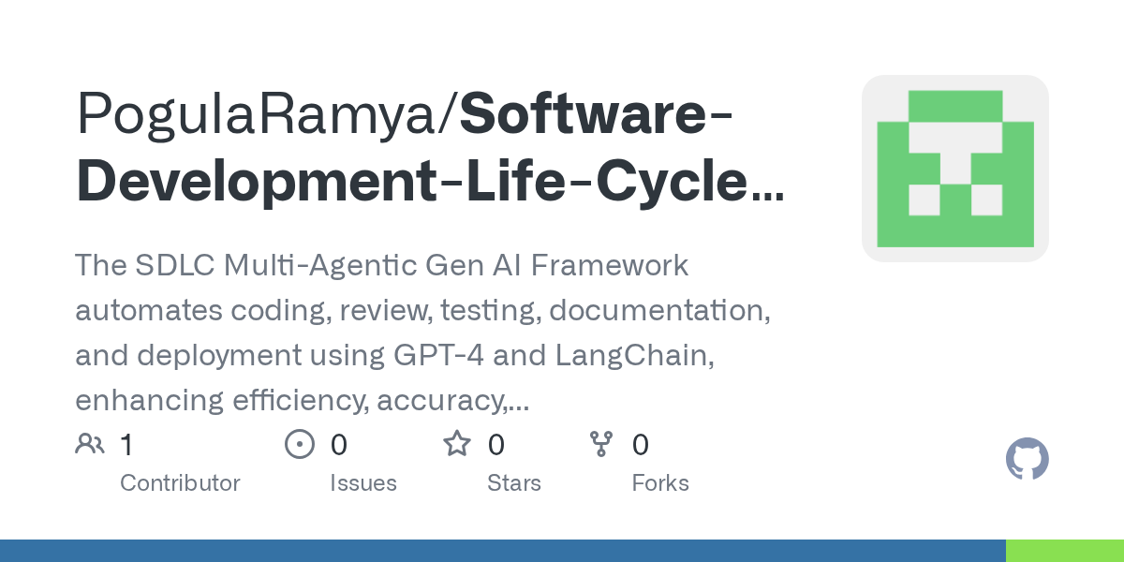1124x562 pixels.
Task: Click the Issues circle-dot icon
Action: (299, 444)
